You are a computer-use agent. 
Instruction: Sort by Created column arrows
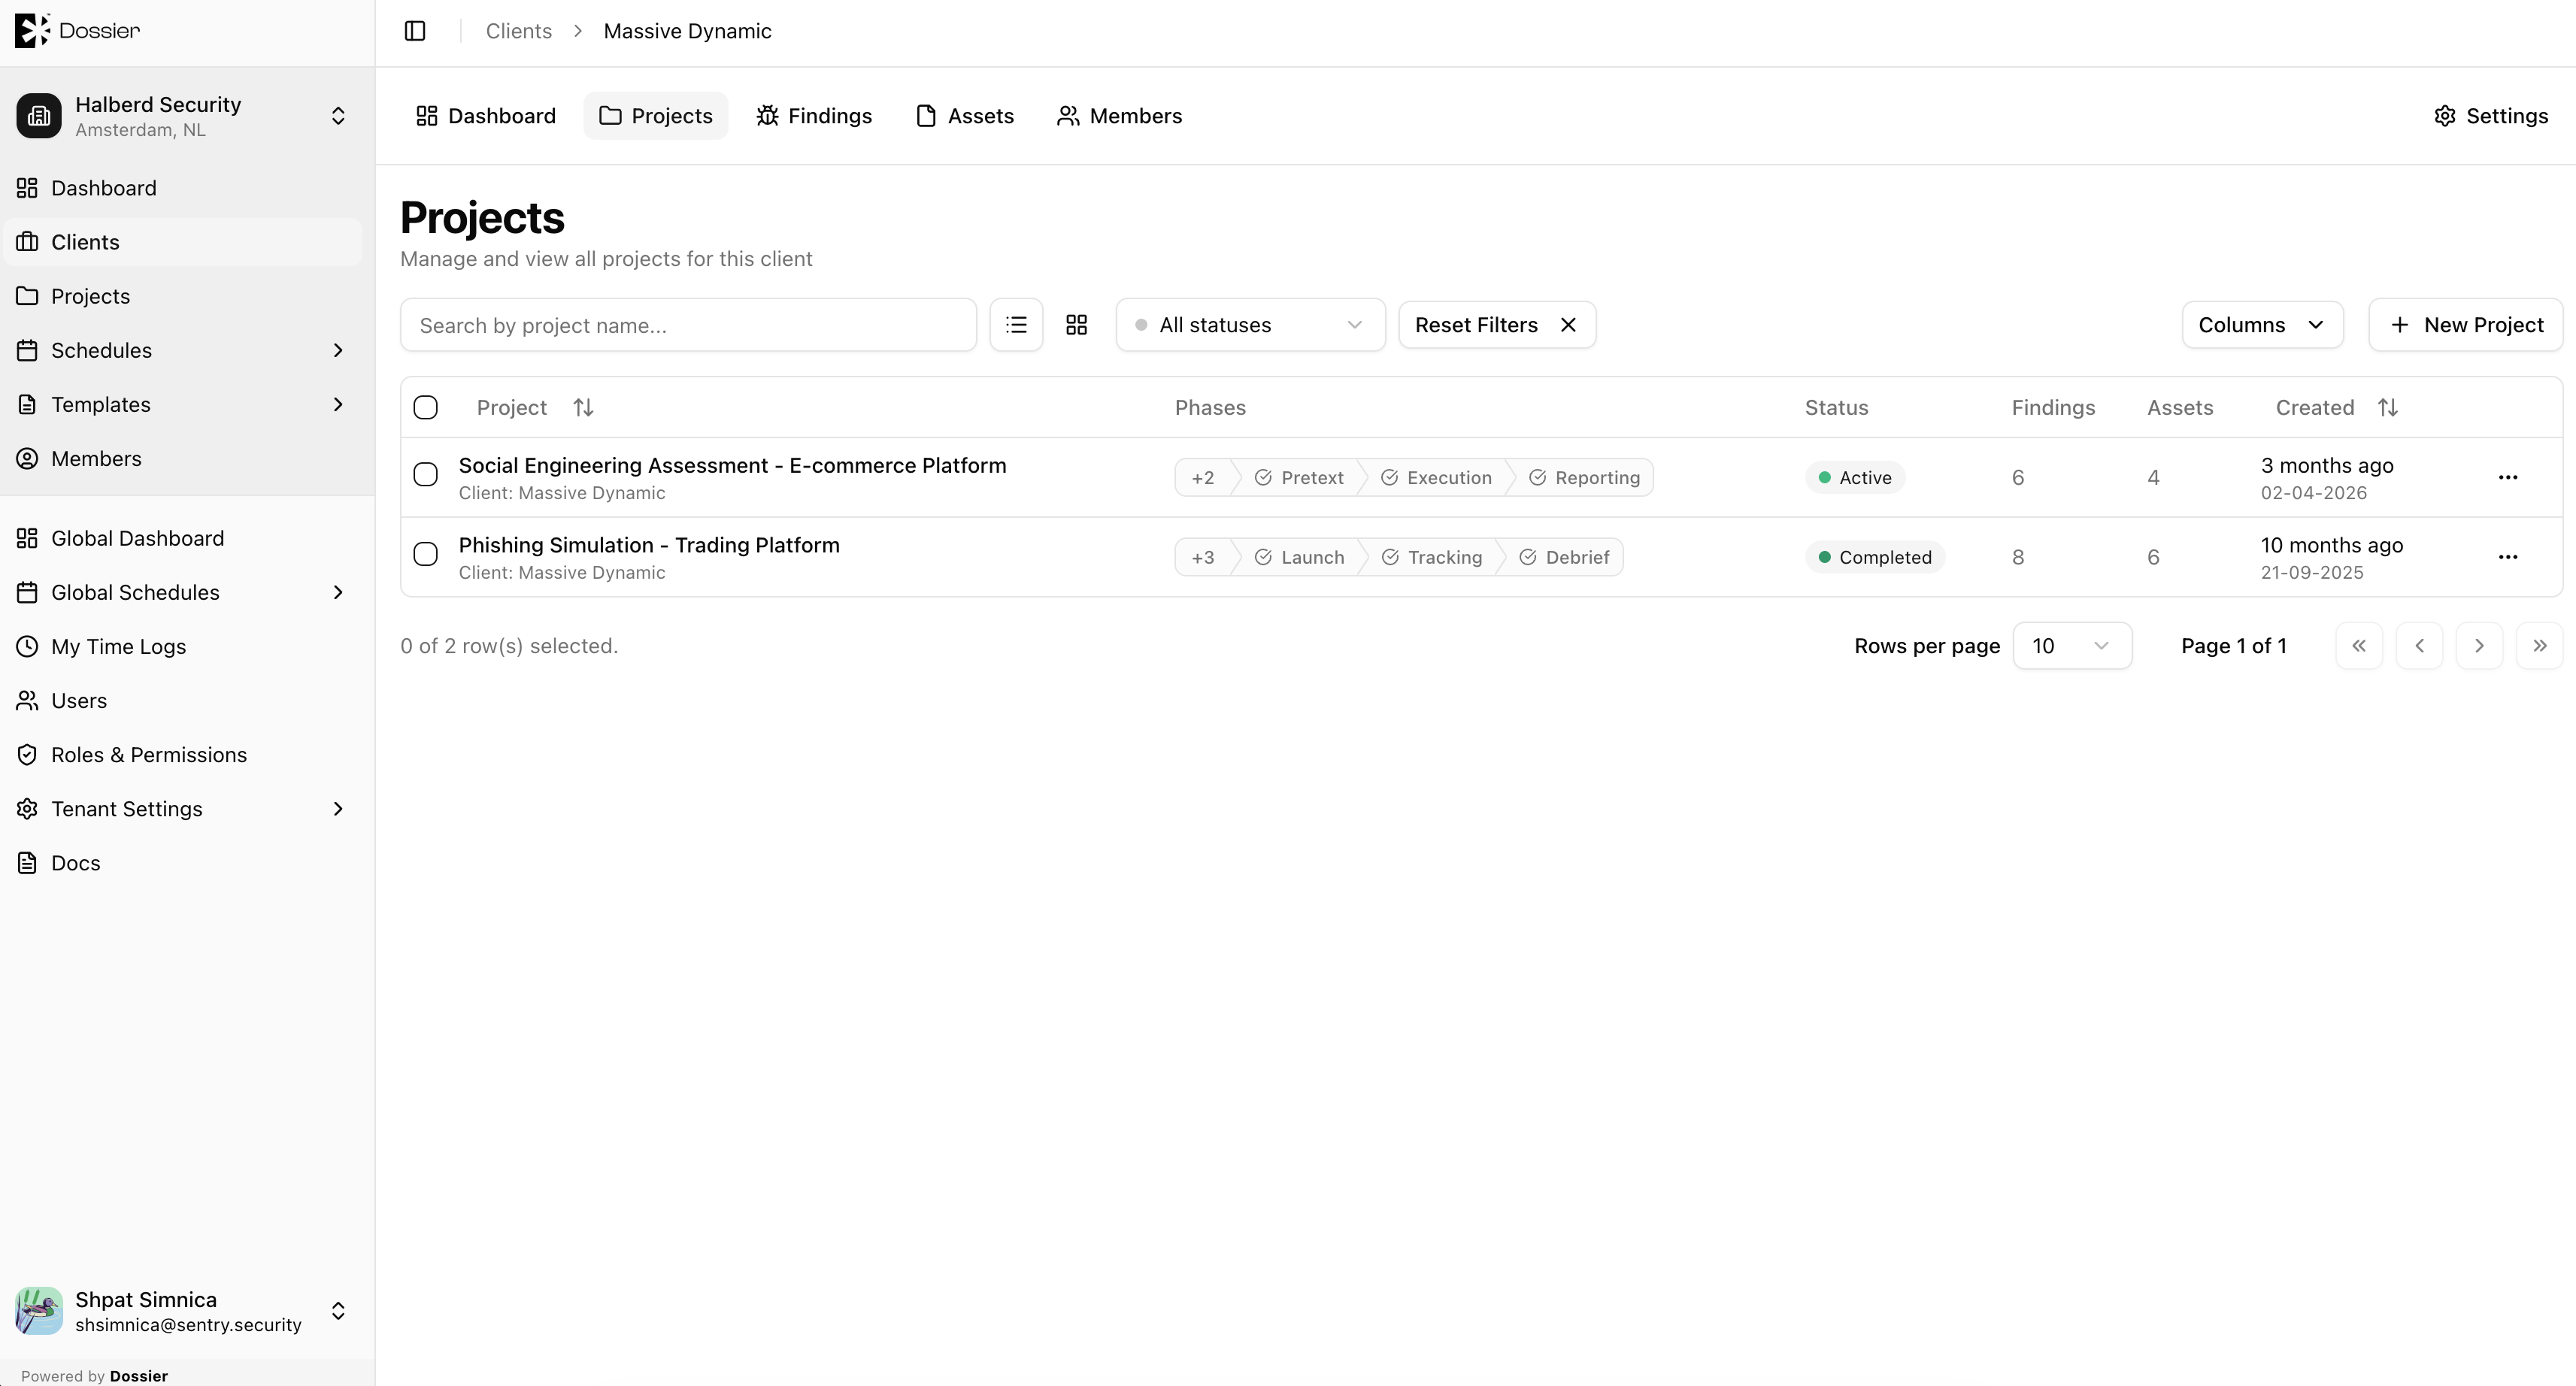[x=2388, y=408]
